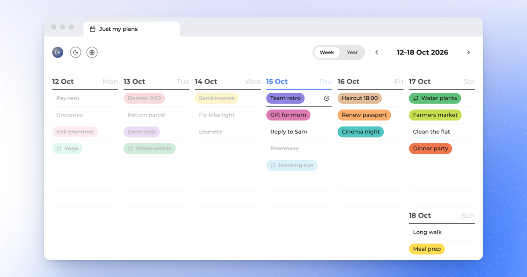
Task: Switch to Year view
Action: pos(352,52)
